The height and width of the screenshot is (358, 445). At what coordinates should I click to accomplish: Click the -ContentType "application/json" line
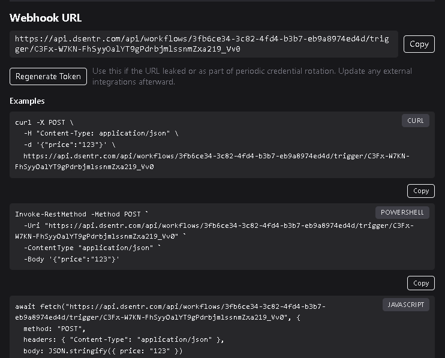pos(92,248)
